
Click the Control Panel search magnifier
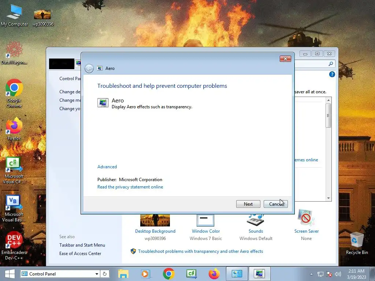331,64
